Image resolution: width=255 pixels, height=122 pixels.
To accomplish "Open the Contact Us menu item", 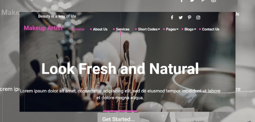I will pyautogui.click(x=211, y=29).
